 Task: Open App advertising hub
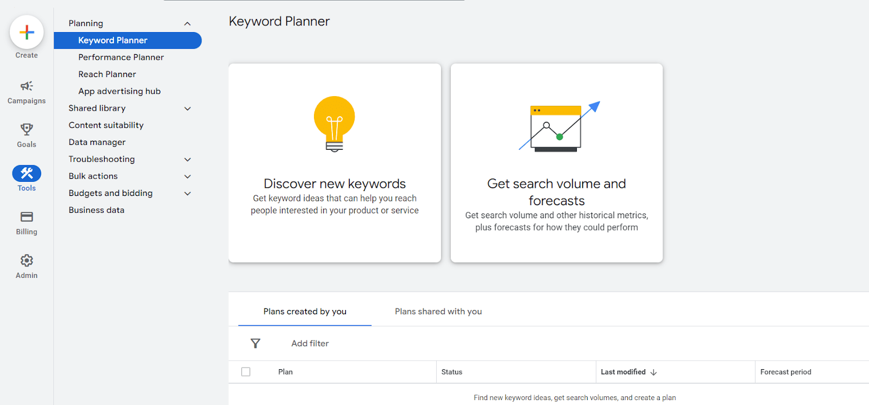[x=119, y=91]
